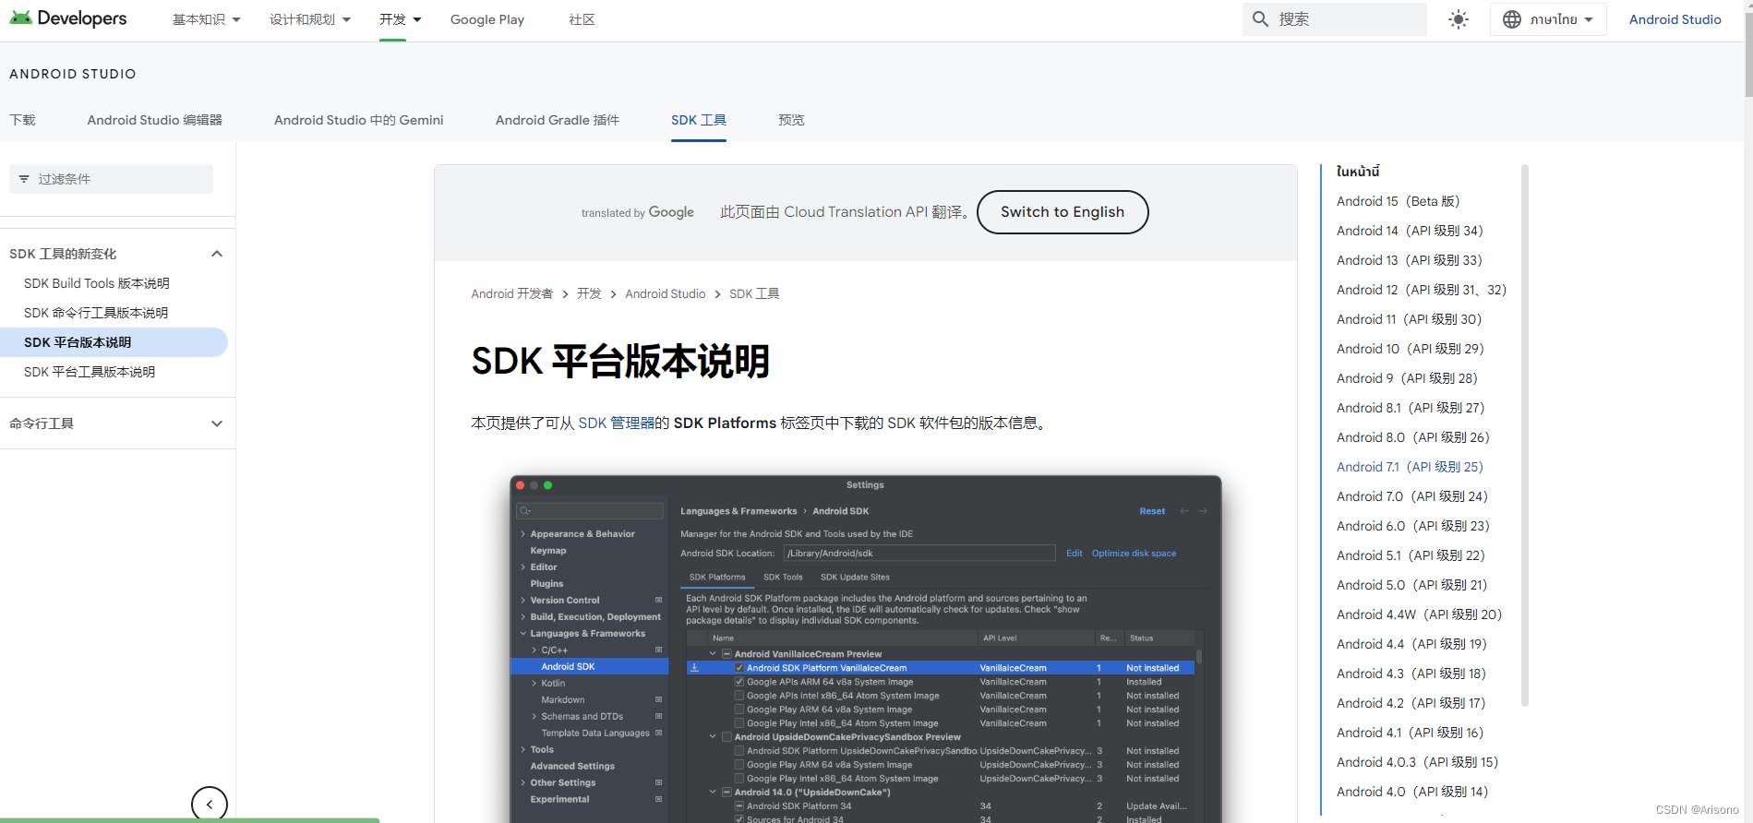The image size is (1753, 823).
Task: Jump to Android 4.1 (API 级别 16)
Action: tap(1411, 733)
